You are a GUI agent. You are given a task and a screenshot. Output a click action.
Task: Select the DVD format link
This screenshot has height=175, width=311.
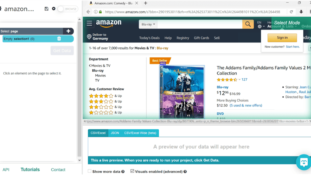point(220,114)
